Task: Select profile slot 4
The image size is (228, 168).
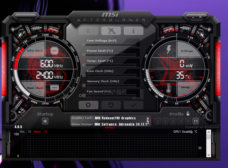Action: [181, 121]
